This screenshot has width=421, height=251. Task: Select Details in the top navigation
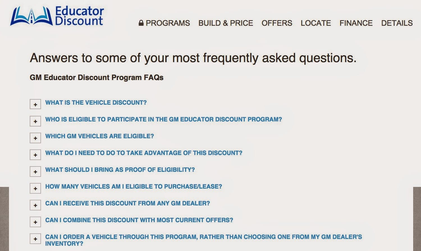[x=397, y=23]
